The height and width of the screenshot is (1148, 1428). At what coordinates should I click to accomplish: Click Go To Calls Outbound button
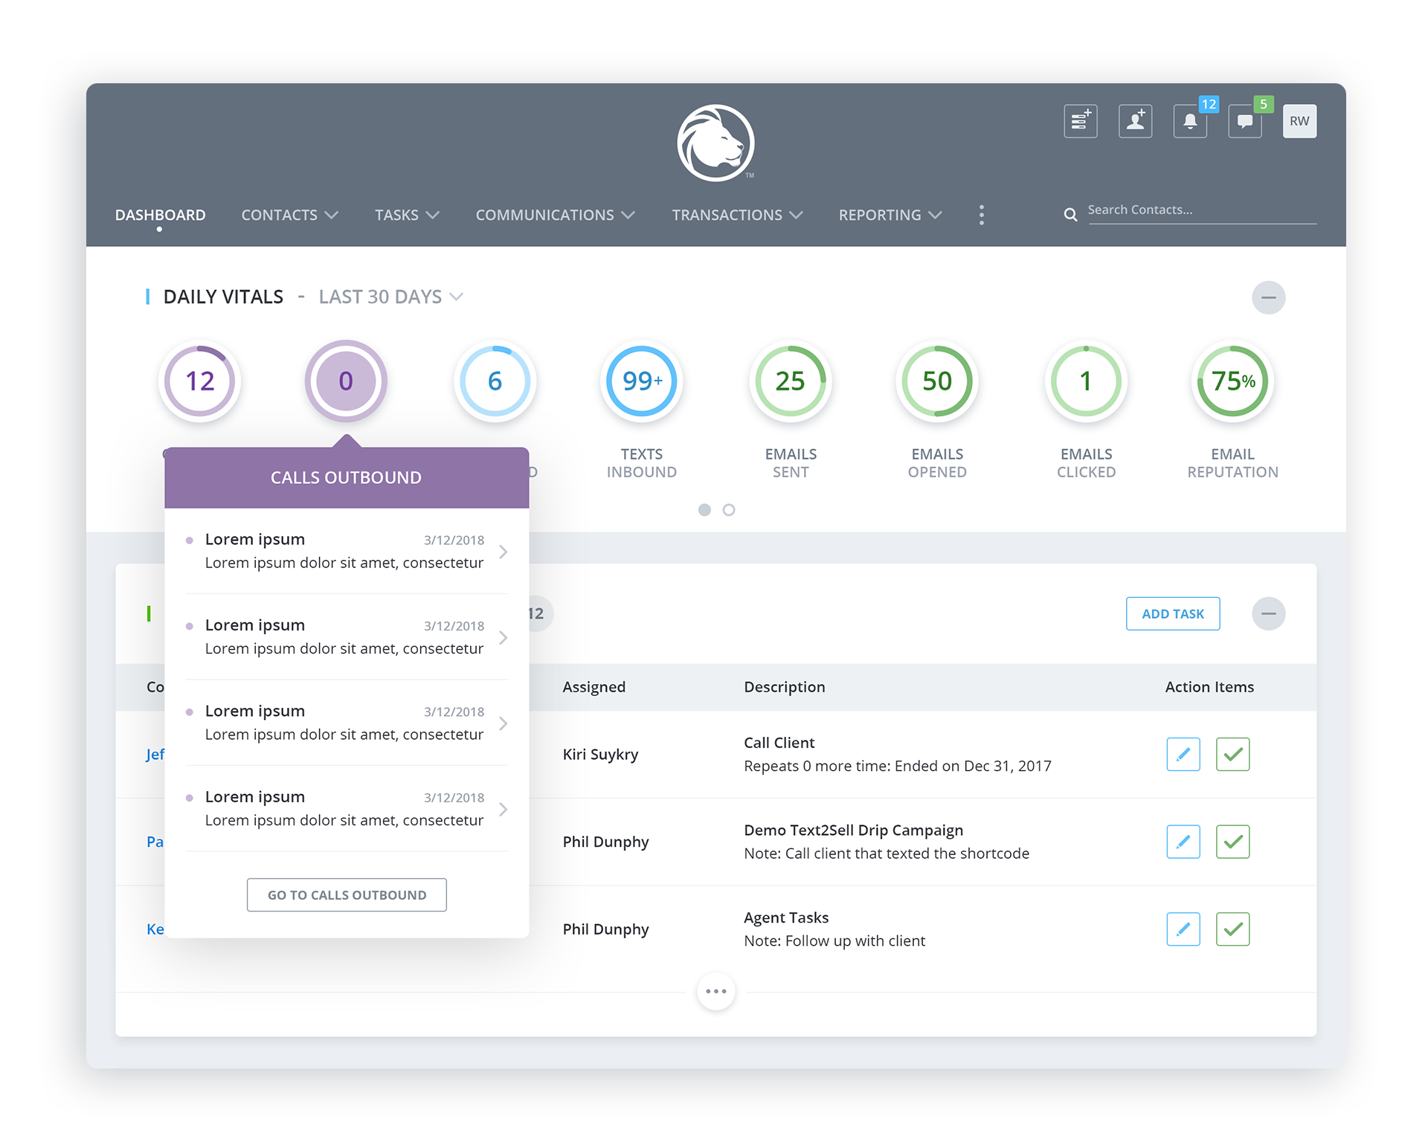[347, 894]
